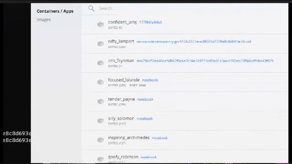Click the magnifier search icon
Image resolution: width=292 pixels, height=164 pixels.
[x=91, y=8]
